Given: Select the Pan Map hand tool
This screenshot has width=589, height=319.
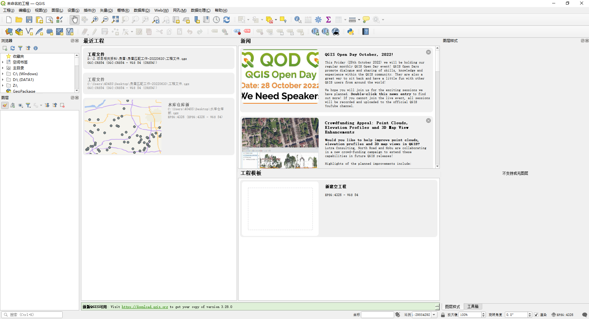Looking at the screenshot, I should (74, 20).
